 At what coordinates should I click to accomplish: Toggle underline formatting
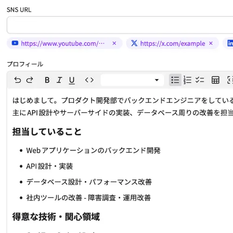pyautogui.click(x=72, y=81)
